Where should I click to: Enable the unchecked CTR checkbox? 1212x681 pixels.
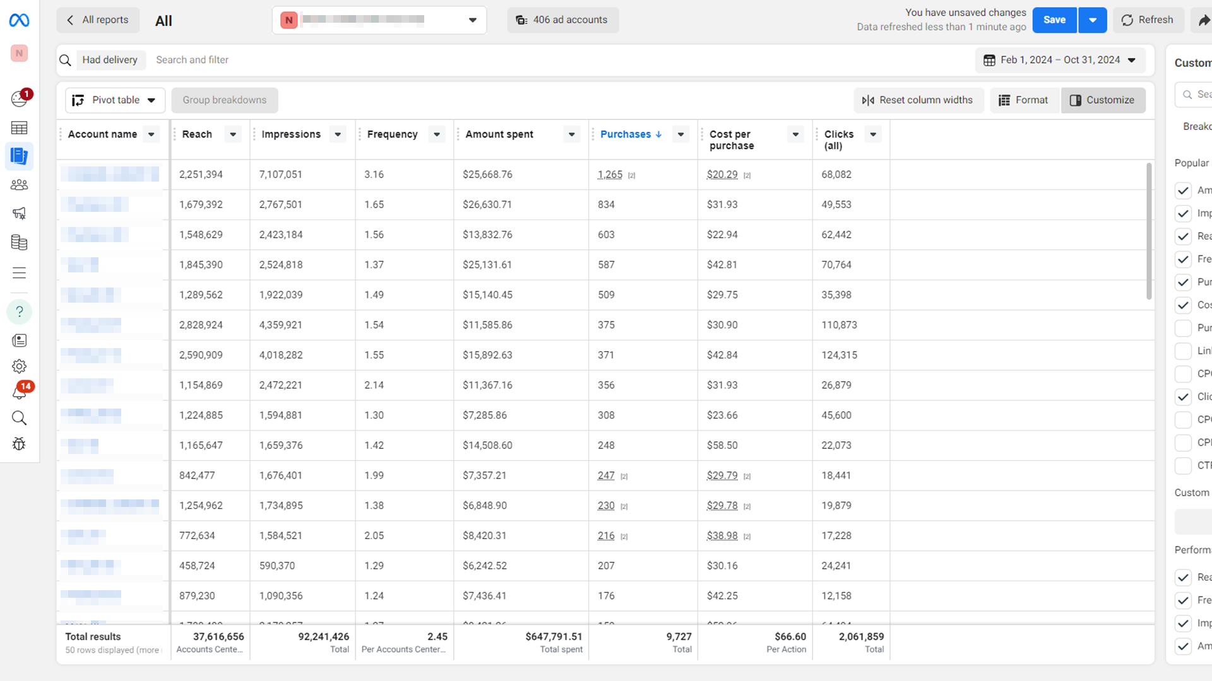[1183, 465]
